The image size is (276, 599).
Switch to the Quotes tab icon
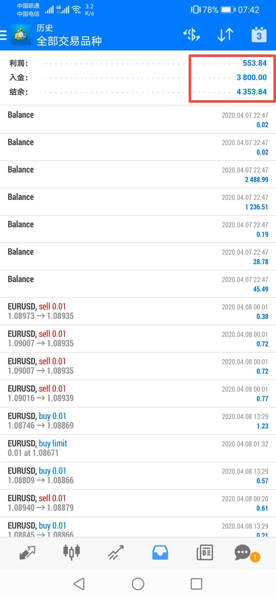point(27,552)
